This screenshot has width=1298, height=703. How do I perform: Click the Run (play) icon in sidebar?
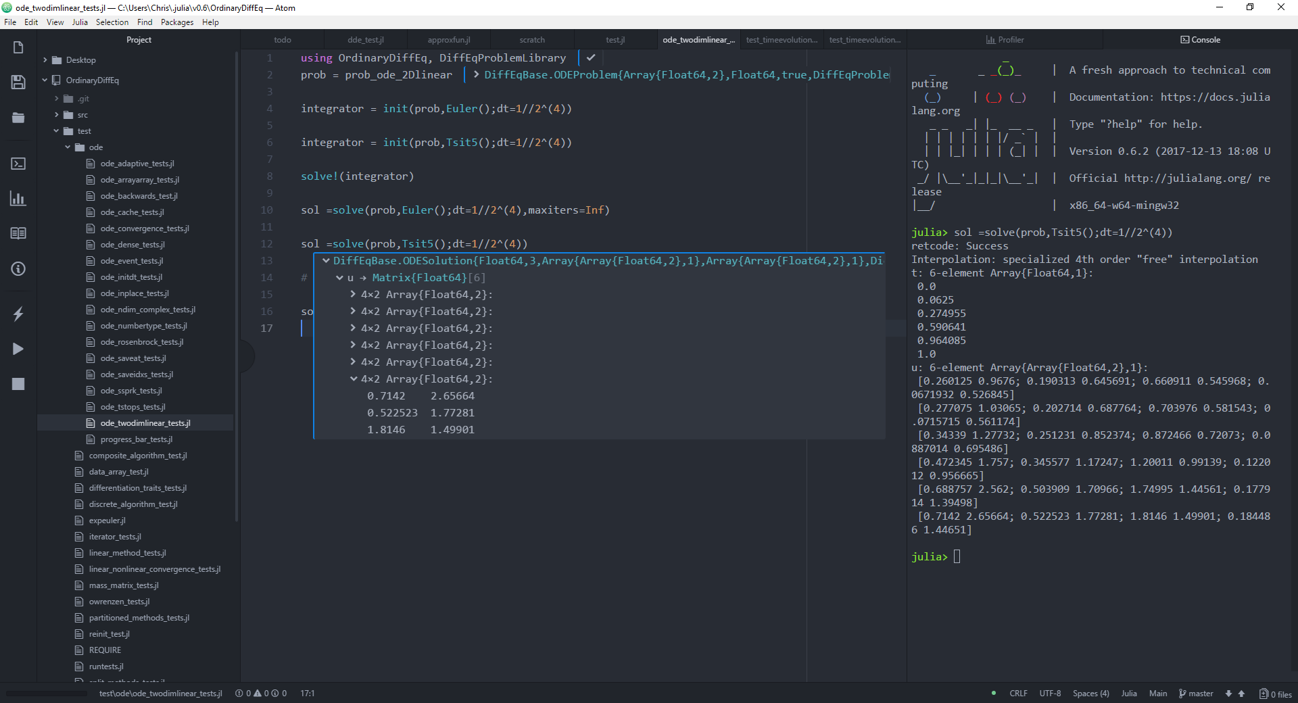tap(18, 349)
